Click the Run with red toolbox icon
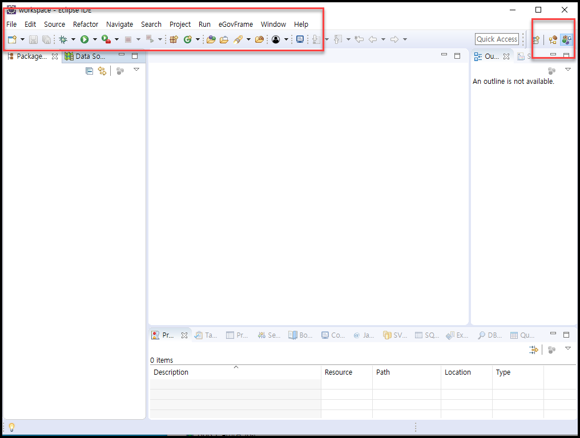 (106, 39)
